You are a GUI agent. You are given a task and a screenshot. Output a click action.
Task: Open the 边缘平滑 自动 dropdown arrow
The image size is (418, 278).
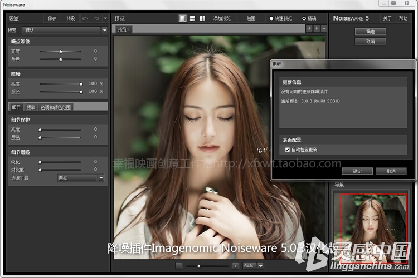click(101, 178)
